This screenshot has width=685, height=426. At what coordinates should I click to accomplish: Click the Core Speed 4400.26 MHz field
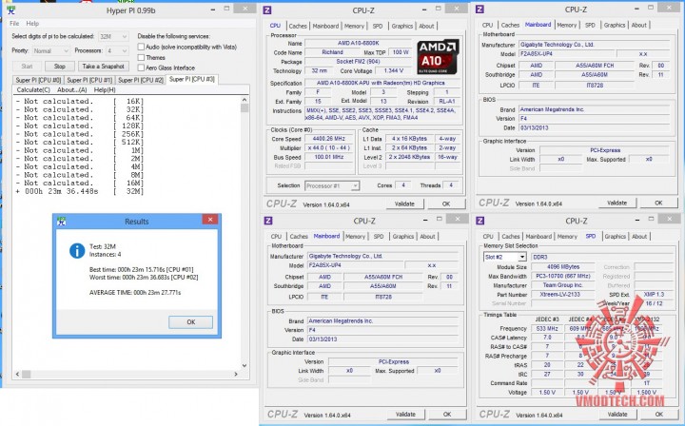(x=329, y=139)
